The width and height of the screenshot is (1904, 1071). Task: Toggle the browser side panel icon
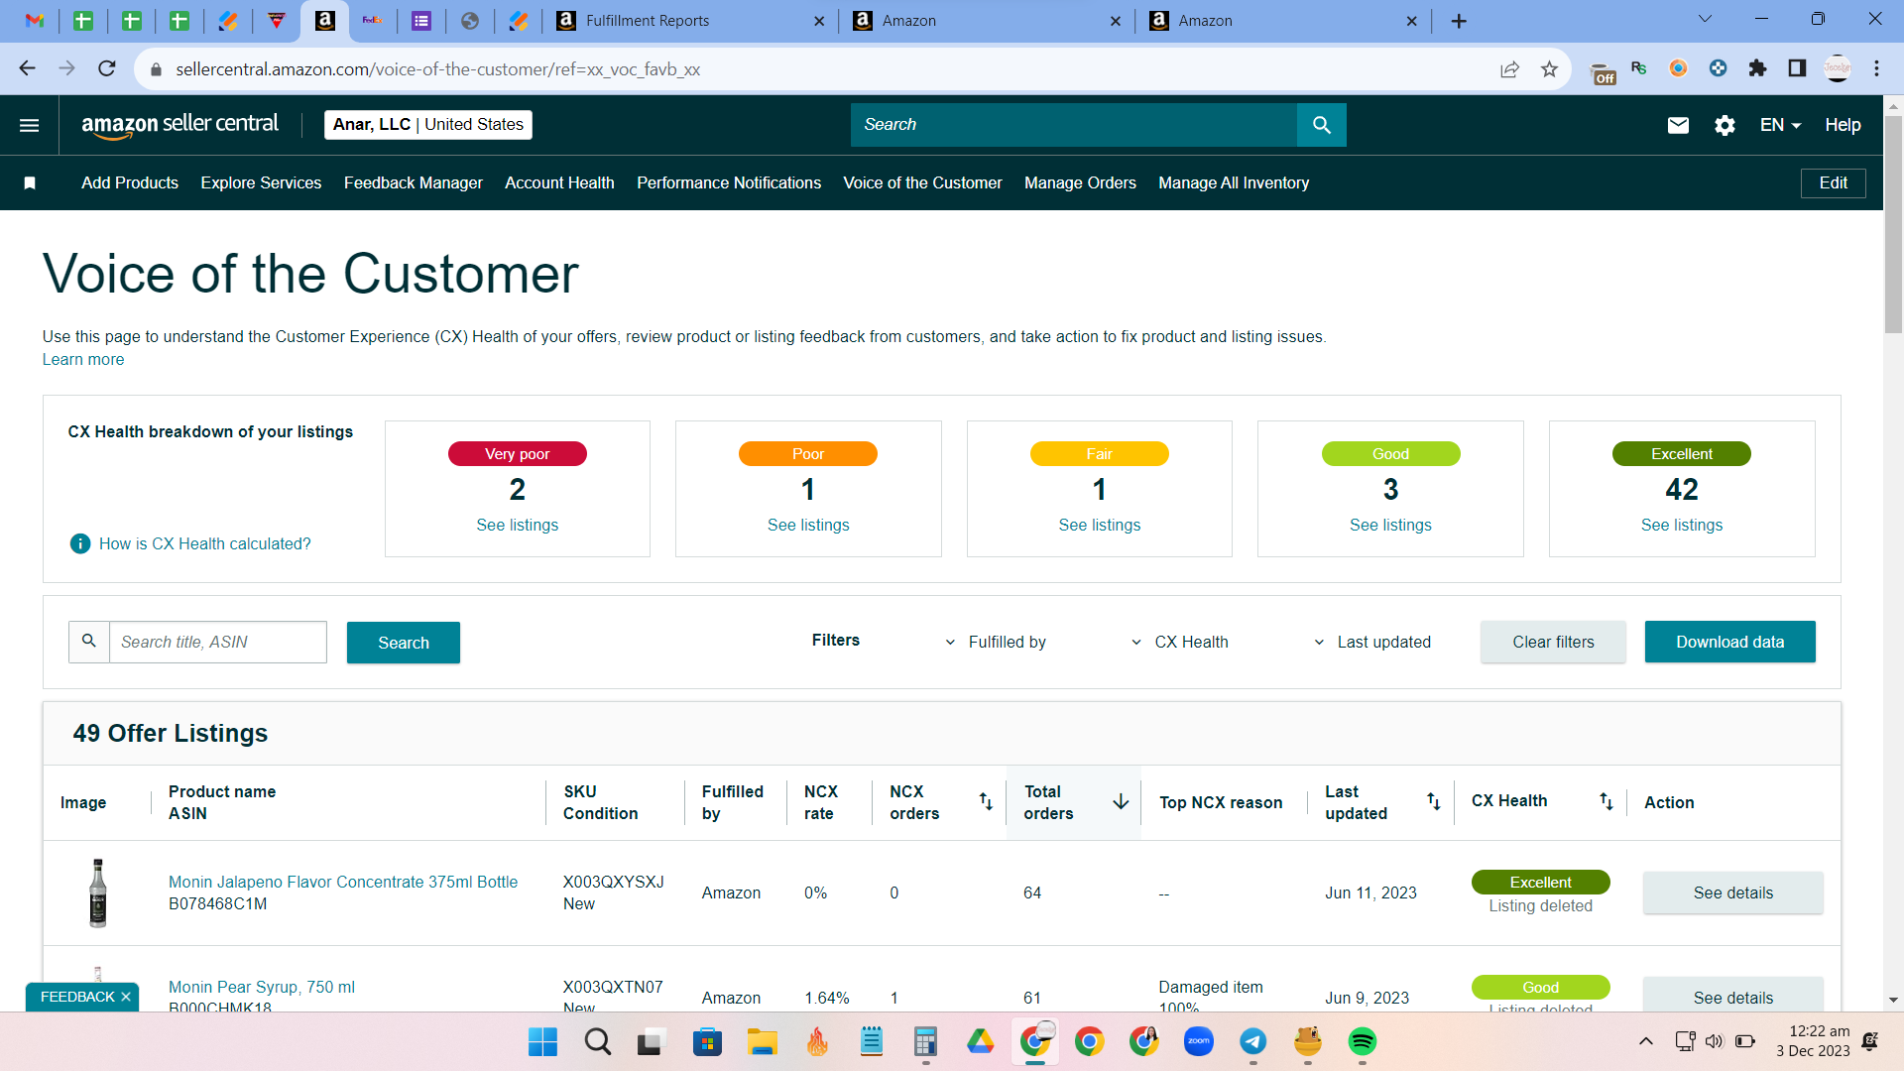[x=1797, y=68]
